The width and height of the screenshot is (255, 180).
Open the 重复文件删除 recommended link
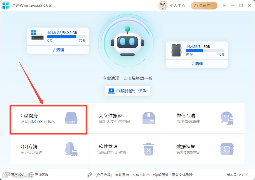pyautogui.click(x=182, y=175)
